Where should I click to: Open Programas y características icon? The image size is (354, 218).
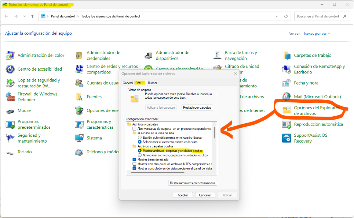click(x=79, y=124)
